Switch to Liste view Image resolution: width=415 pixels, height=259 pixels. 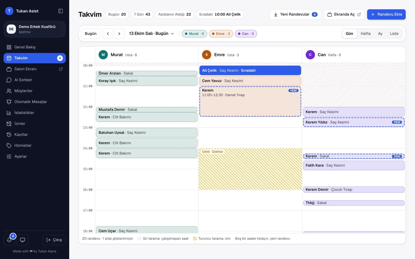click(x=394, y=34)
